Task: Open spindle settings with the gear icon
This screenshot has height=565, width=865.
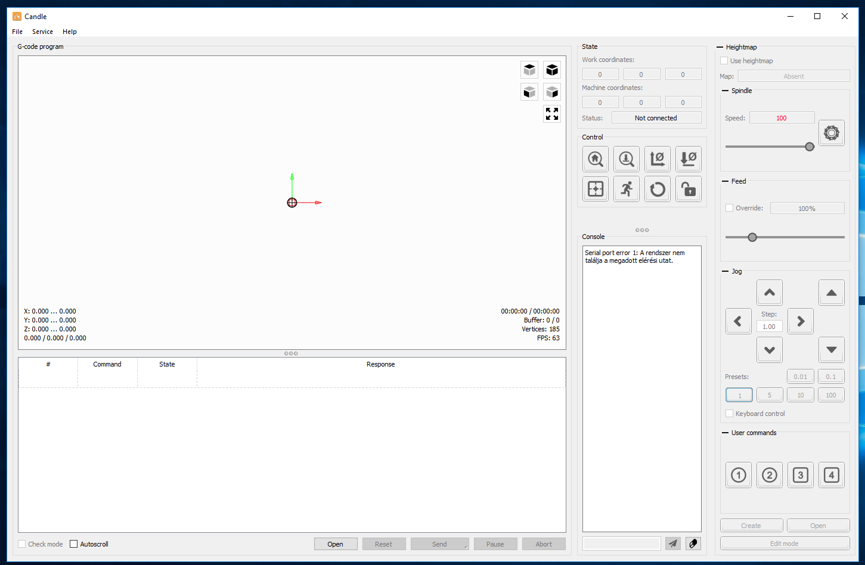Action: [831, 132]
